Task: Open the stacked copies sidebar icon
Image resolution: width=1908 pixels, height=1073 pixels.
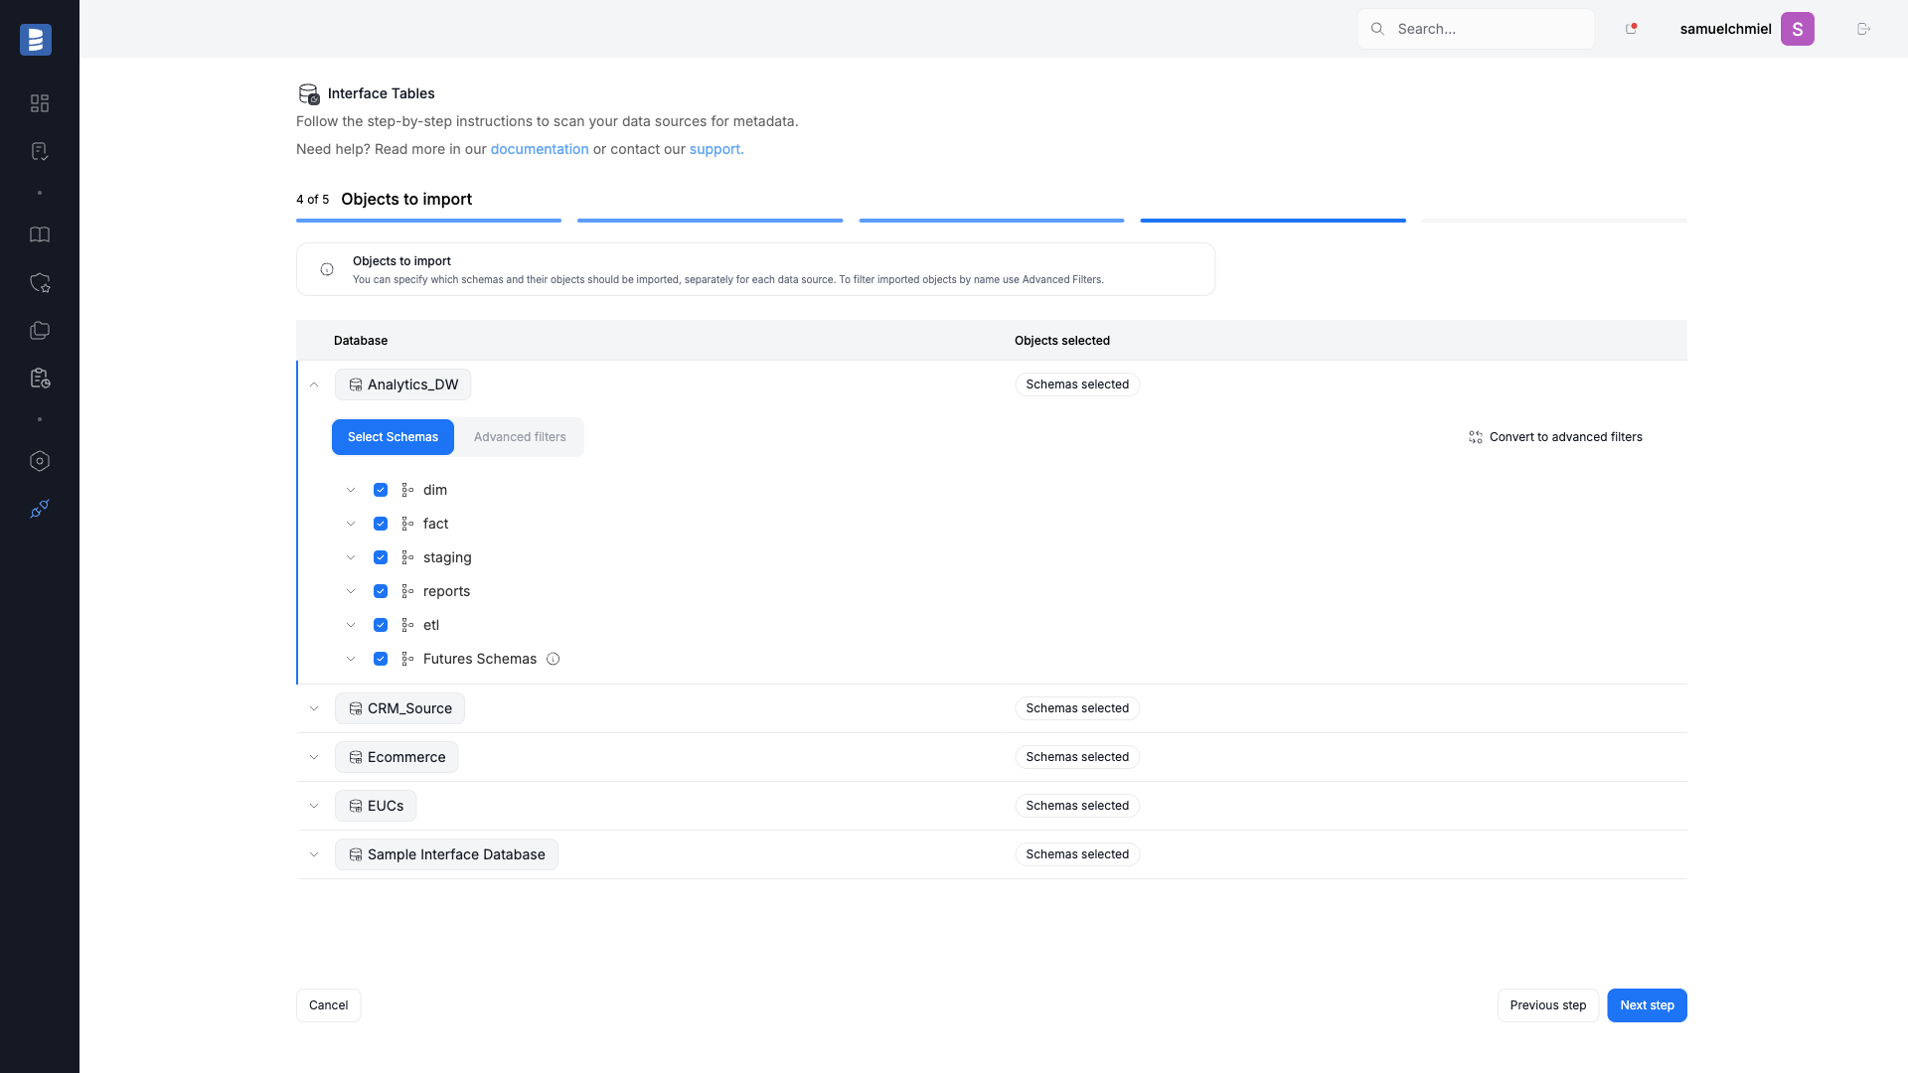Action: click(x=40, y=331)
